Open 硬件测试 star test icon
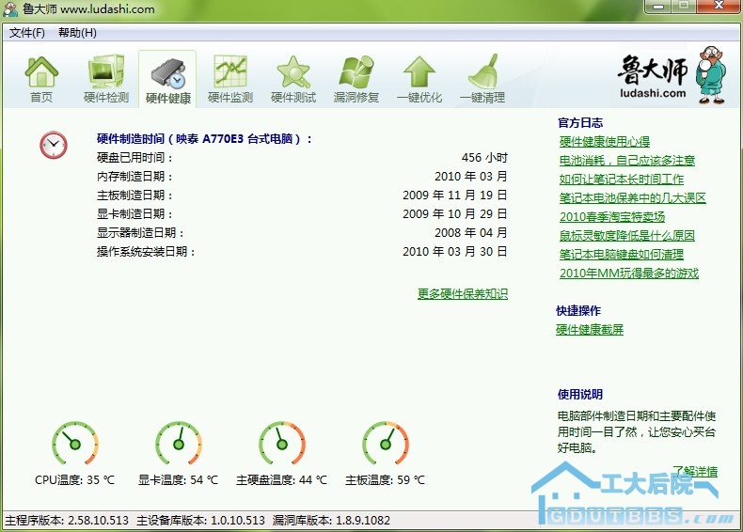The image size is (743, 532). [x=293, y=71]
